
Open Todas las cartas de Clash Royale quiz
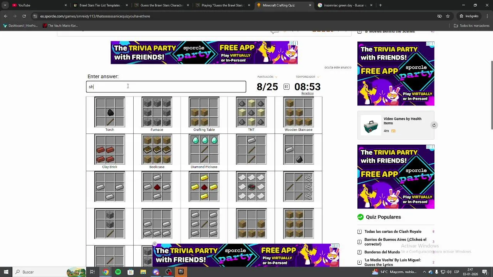[393, 232]
